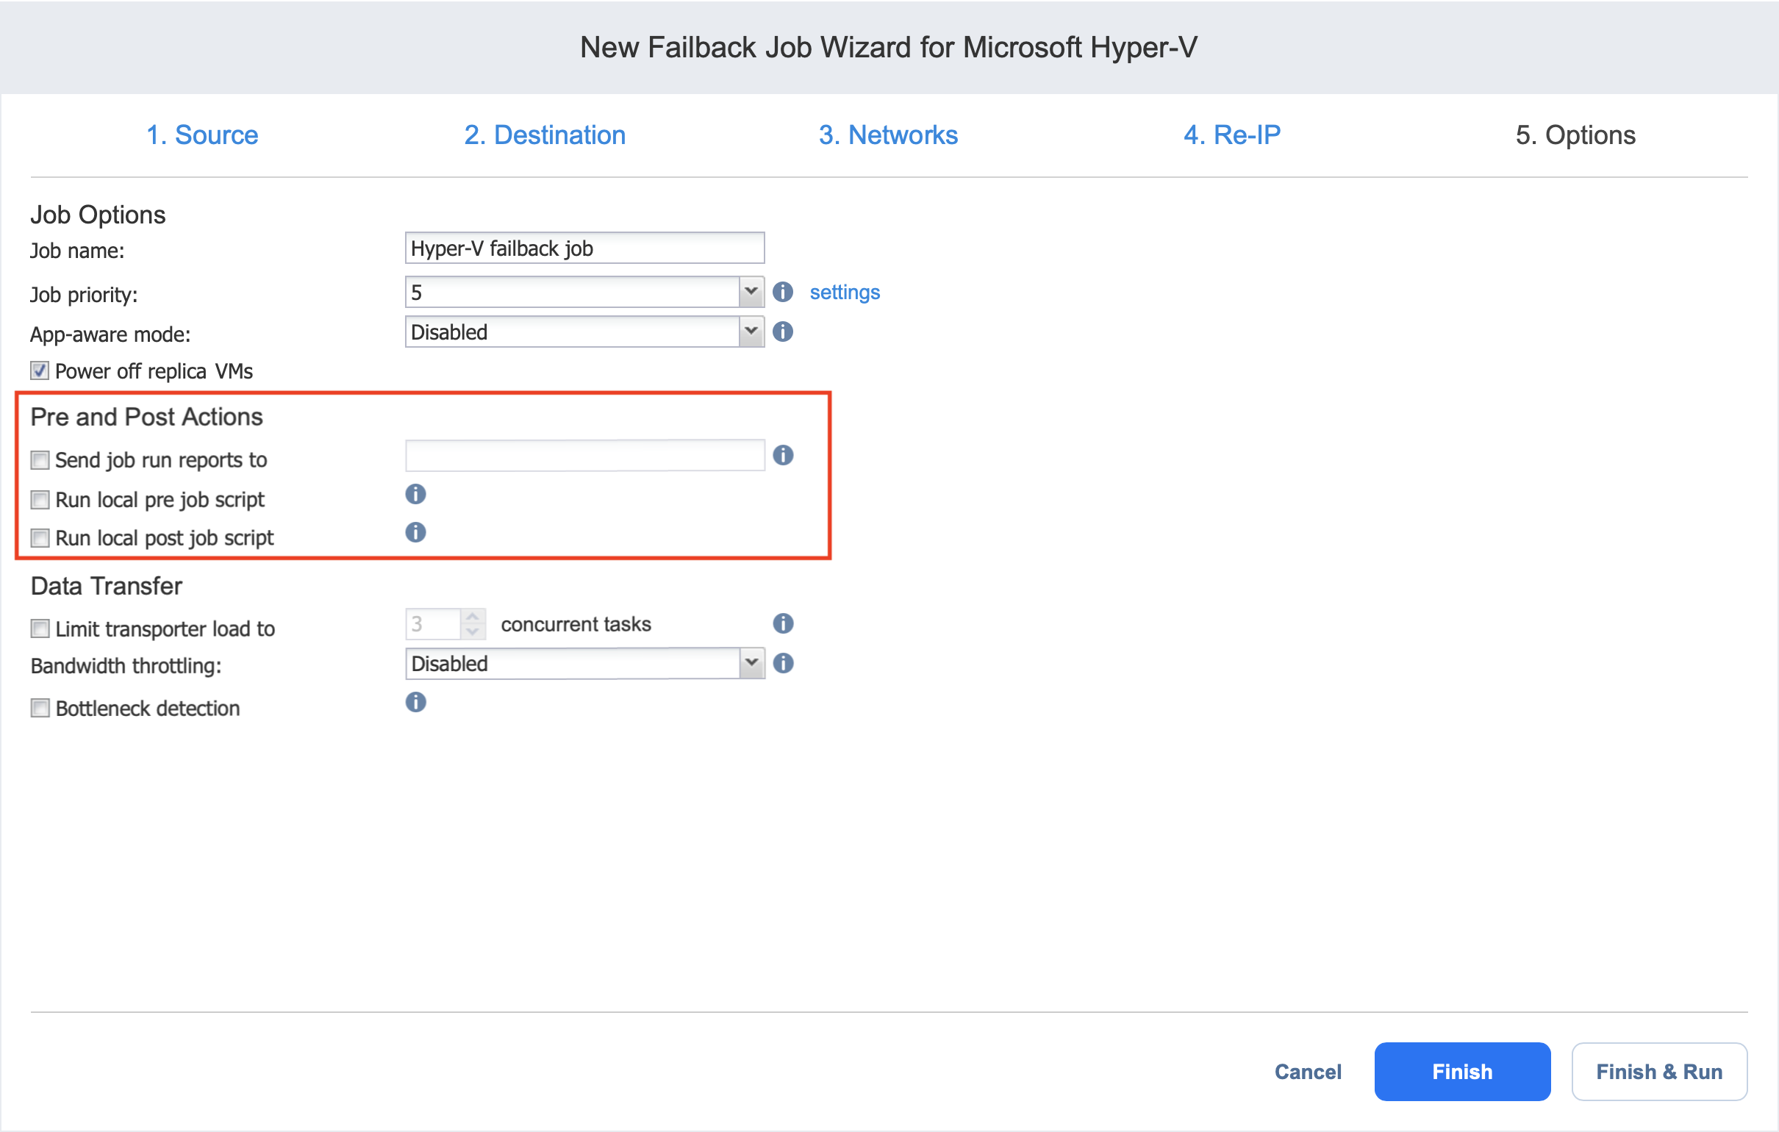This screenshot has width=1779, height=1132.
Task: Click info icon beside Bandwidth throttling dropdown
Action: [x=783, y=664]
